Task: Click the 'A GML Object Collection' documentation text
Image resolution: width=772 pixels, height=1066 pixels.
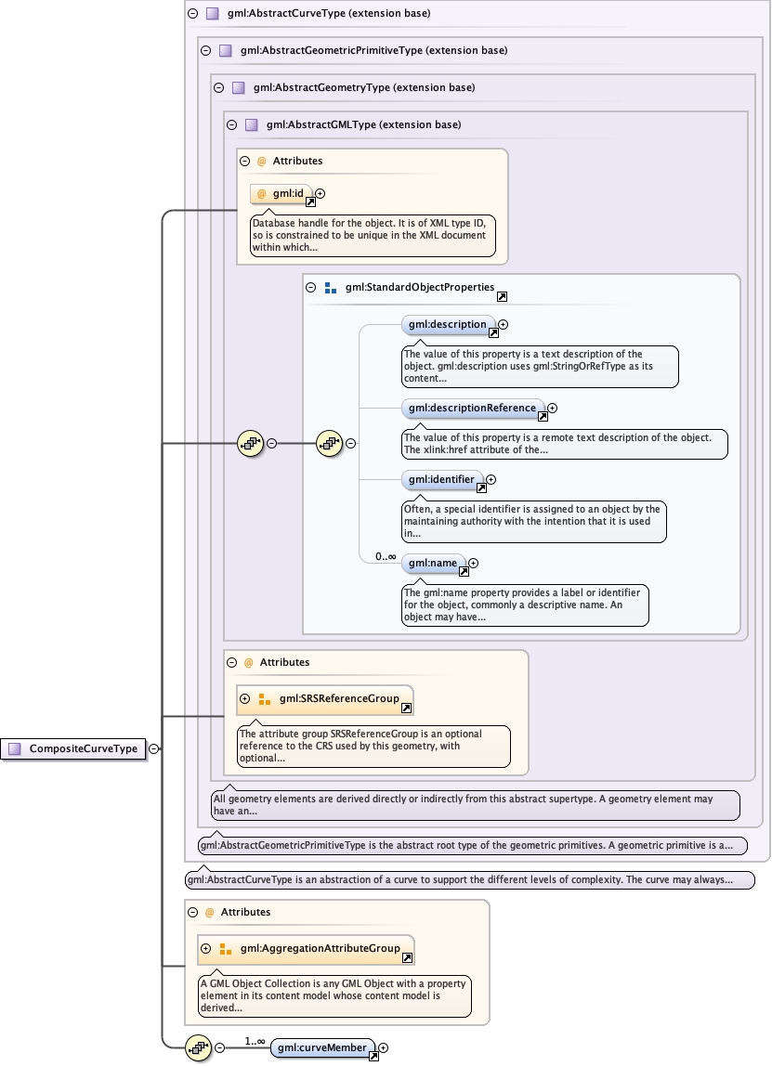Action: point(334,996)
